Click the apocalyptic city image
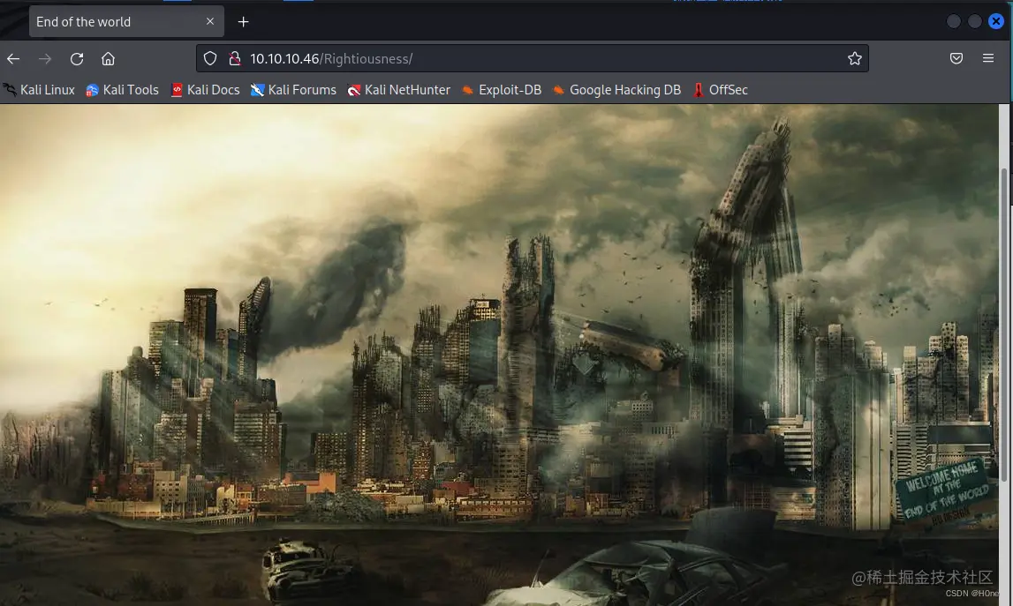The height and width of the screenshot is (606, 1013). pos(499,355)
